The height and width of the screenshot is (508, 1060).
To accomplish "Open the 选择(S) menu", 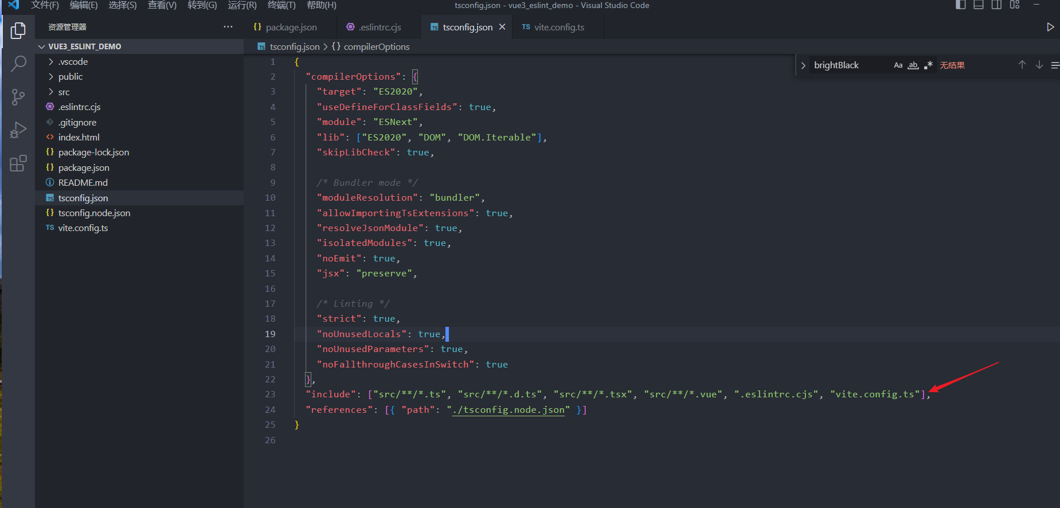I will pos(123,5).
